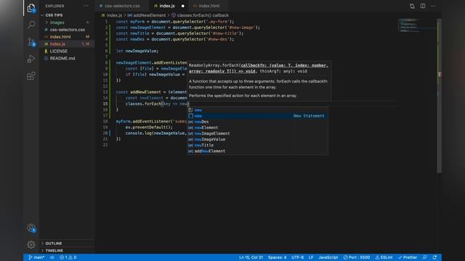The width and height of the screenshot is (465, 261).
Task: Click Port : 5500 live server status
Action: tap(357, 257)
